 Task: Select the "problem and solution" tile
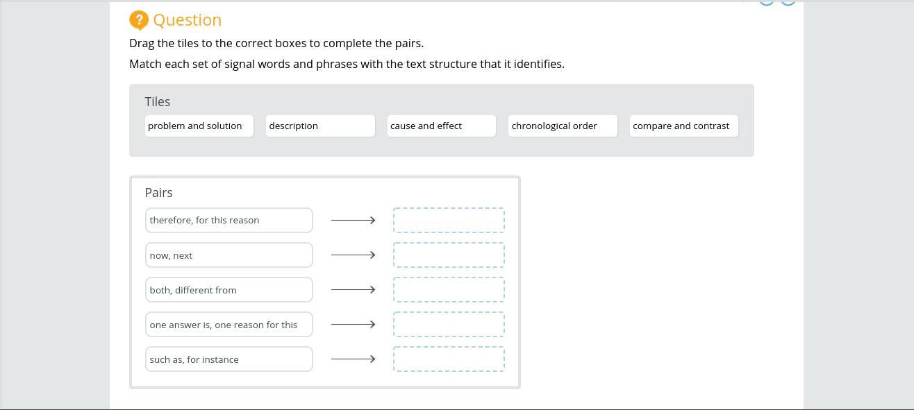[x=199, y=126]
